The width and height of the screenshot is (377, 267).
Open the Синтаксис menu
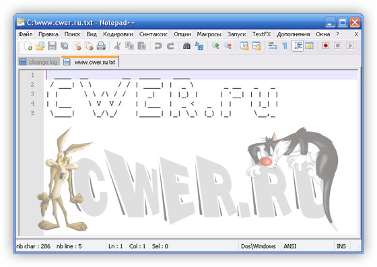(x=153, y=34)
